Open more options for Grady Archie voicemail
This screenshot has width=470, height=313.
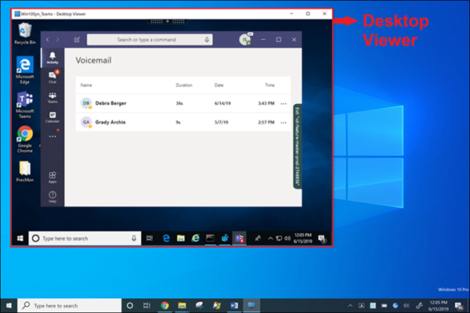(x=284, y=123)
